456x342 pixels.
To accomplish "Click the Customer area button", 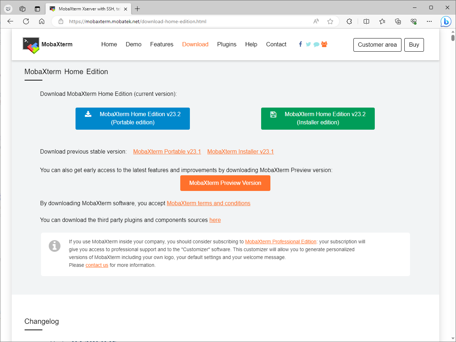I will coord(377,45).
